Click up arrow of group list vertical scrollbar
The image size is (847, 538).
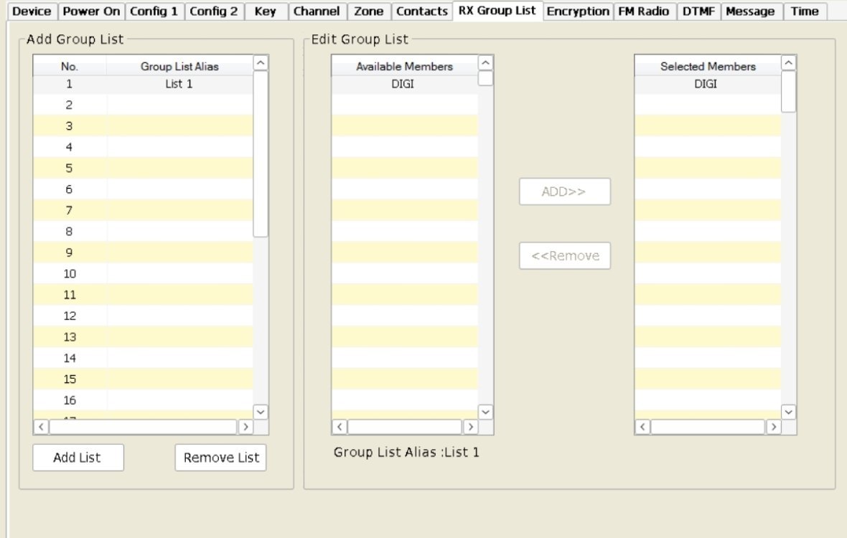261,63
